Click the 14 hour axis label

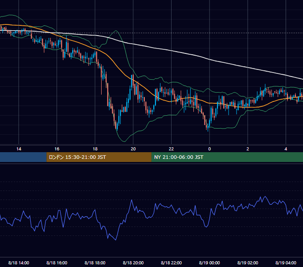click(x=19, y=149)
